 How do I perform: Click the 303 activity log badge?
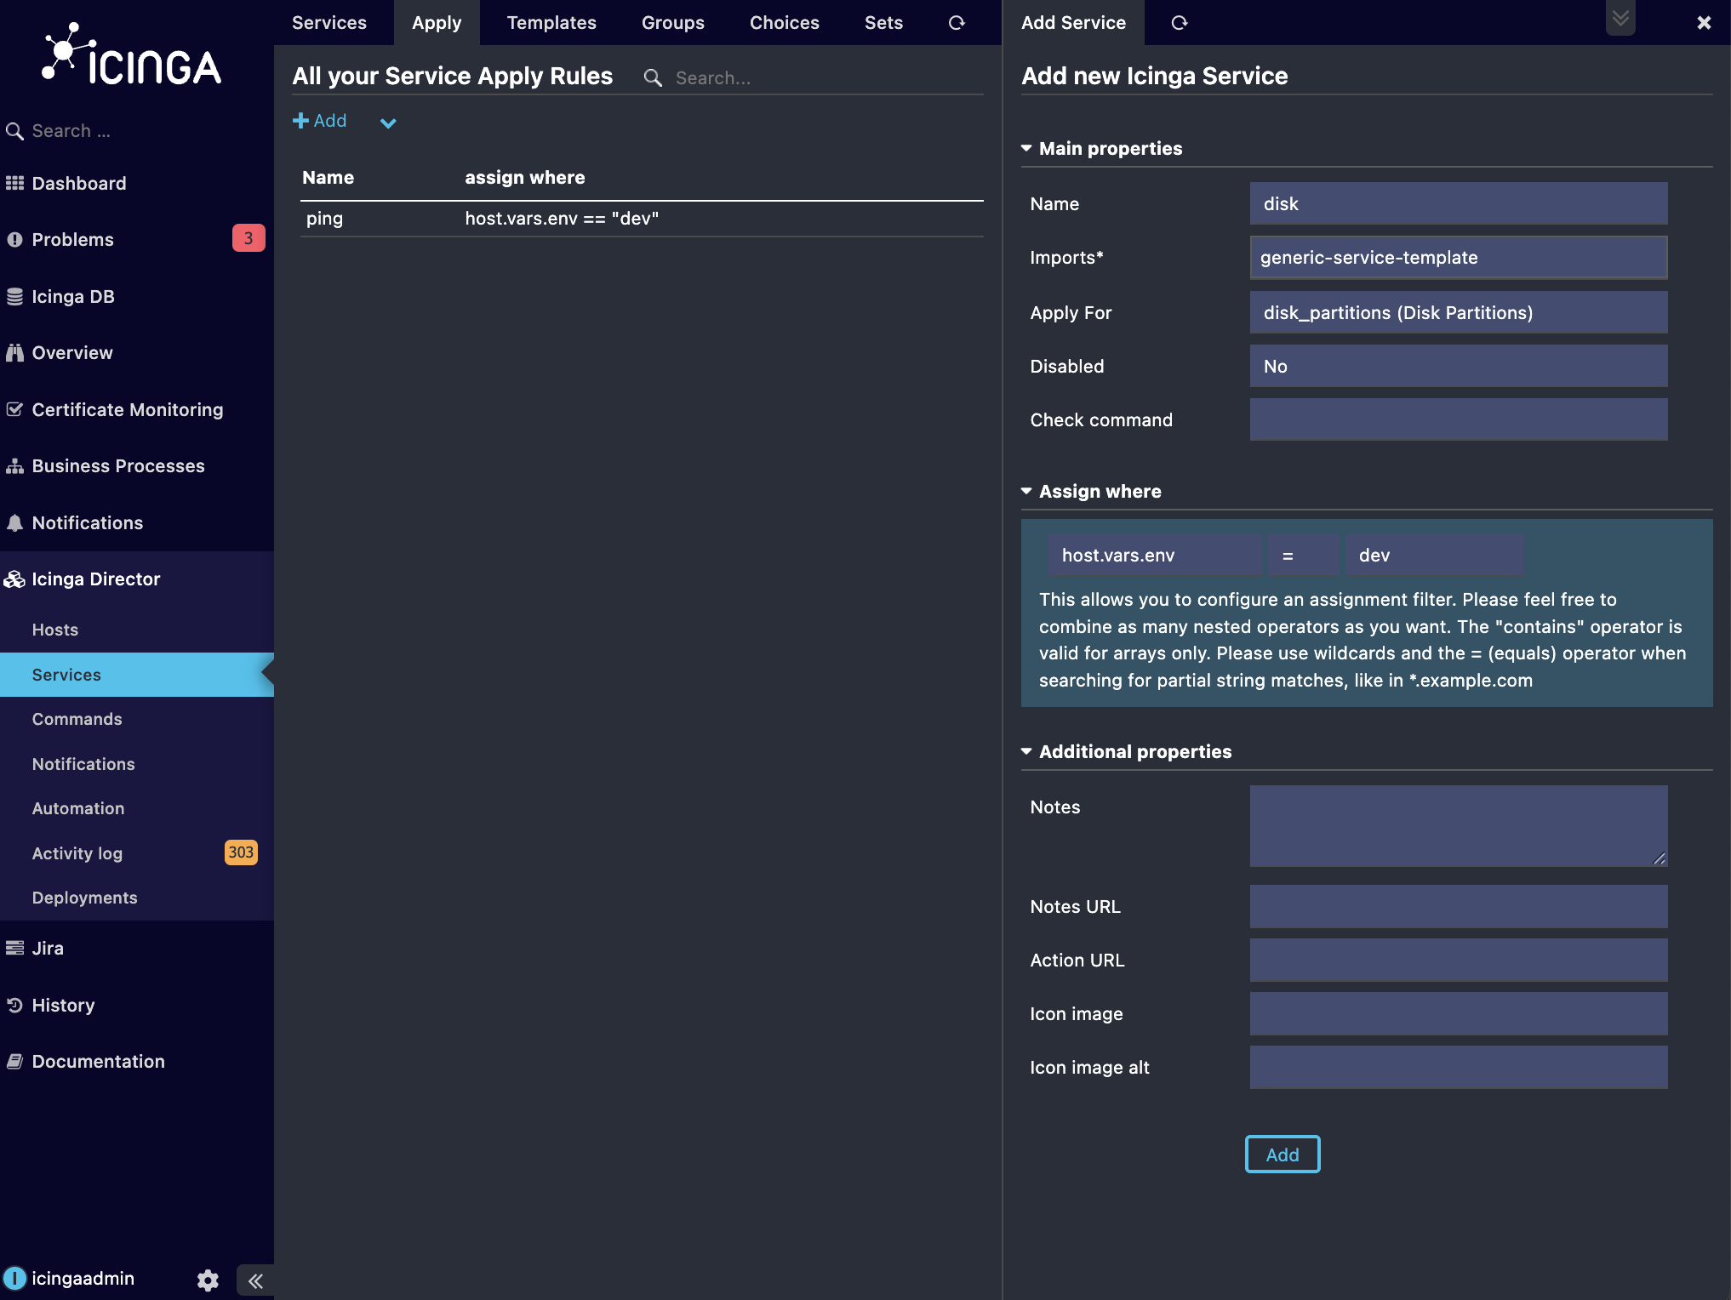coord(241,852)
